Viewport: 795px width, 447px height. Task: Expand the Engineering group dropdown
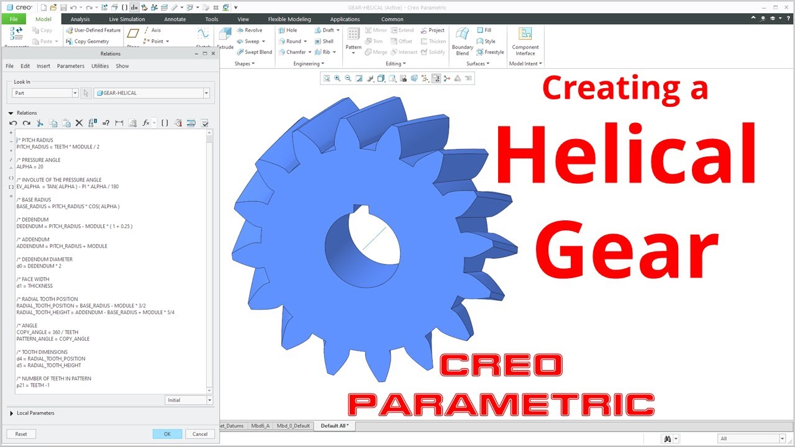[309, 63]
